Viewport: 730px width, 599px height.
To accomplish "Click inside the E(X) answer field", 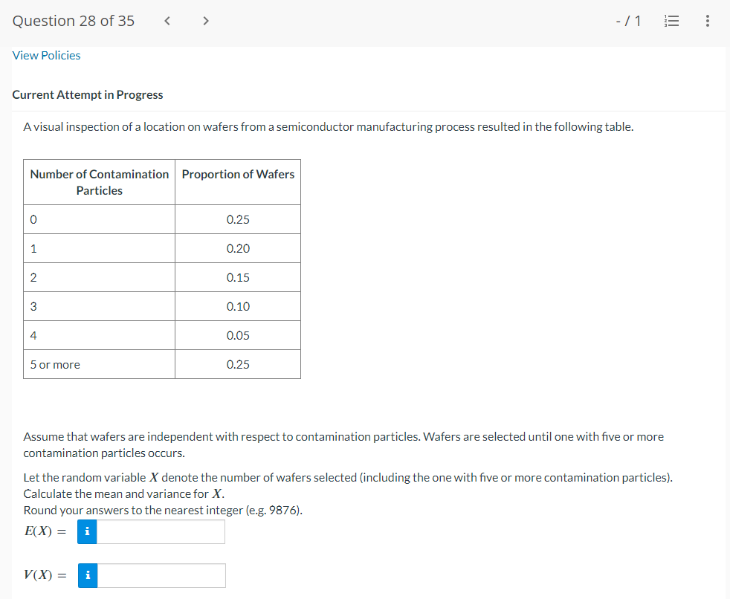I will tap(160, 531).
